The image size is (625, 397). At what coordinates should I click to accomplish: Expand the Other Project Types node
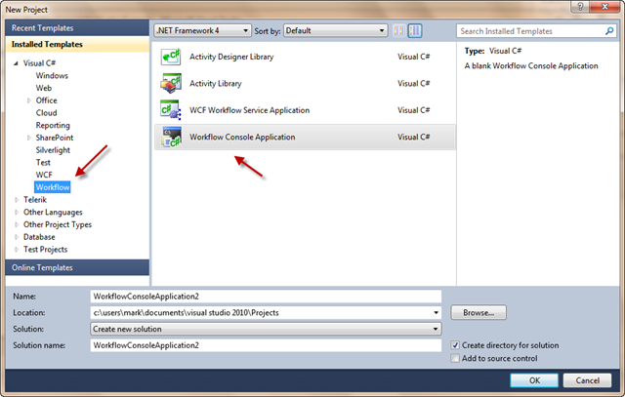[x=17, y=224]
